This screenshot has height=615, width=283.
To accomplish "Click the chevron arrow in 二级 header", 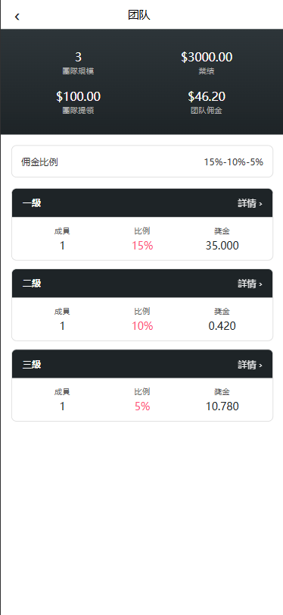I will pyautogui.click(x=261, y=284).
